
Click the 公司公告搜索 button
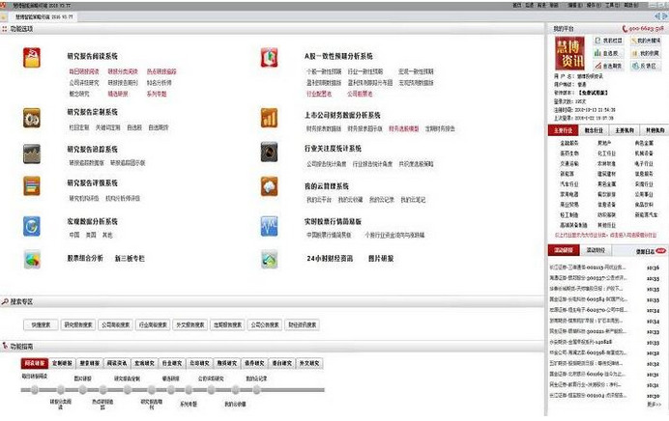point(265,324)
